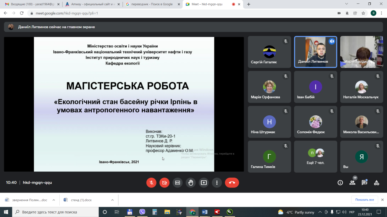The image size is (387, 217).
Task: Unmute microphone in Meet controls
Action: point(151,183)
